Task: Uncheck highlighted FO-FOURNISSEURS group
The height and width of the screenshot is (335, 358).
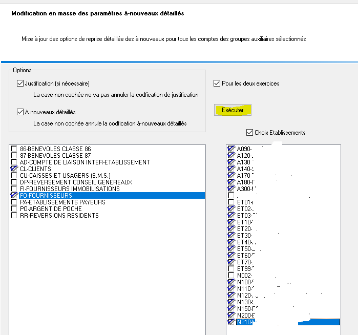Action: 14,196
